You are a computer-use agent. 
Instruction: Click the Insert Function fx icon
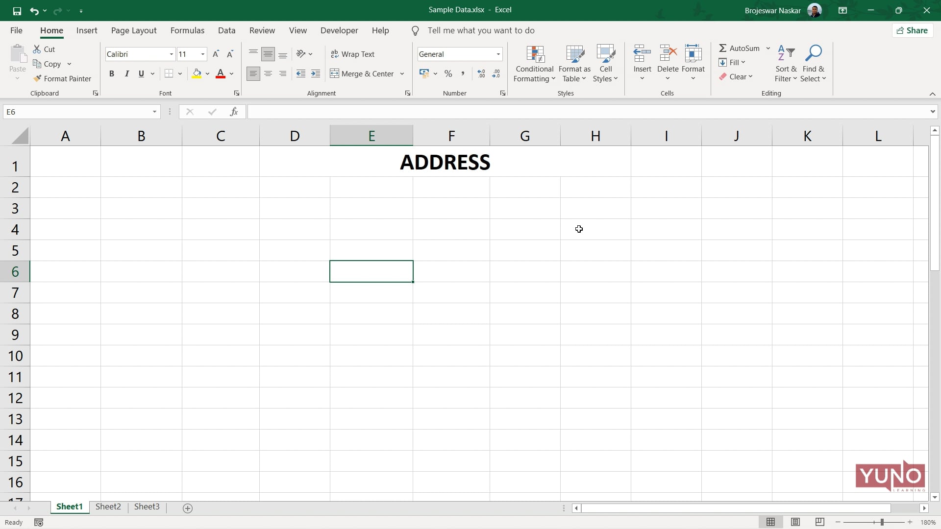(234, 112)
